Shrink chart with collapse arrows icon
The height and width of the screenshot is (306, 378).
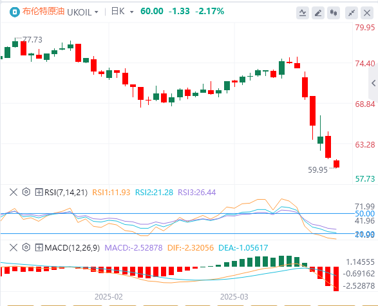click(352, 13)
